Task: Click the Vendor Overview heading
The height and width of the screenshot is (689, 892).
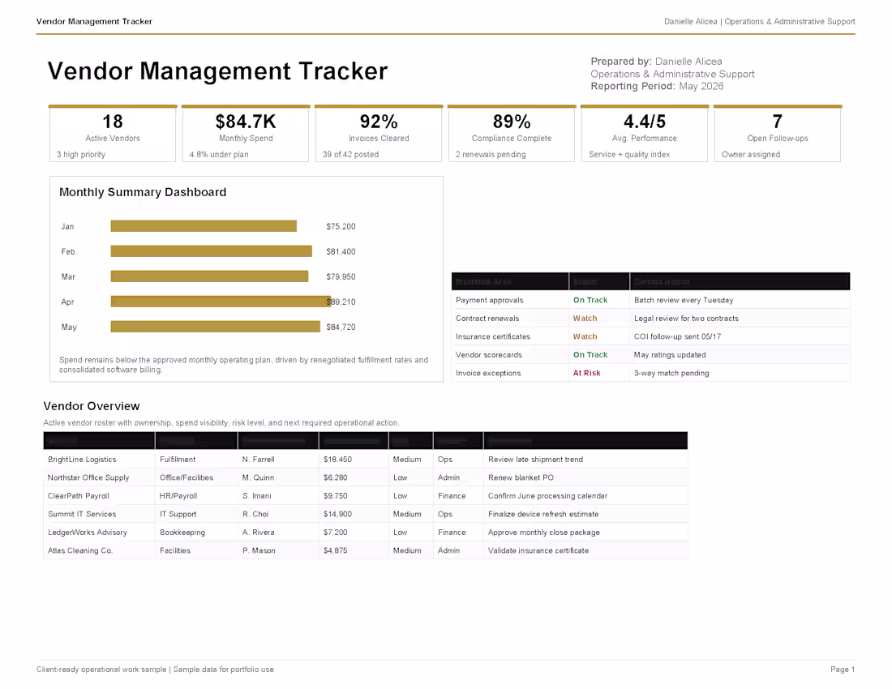Action: click(92, 406)
